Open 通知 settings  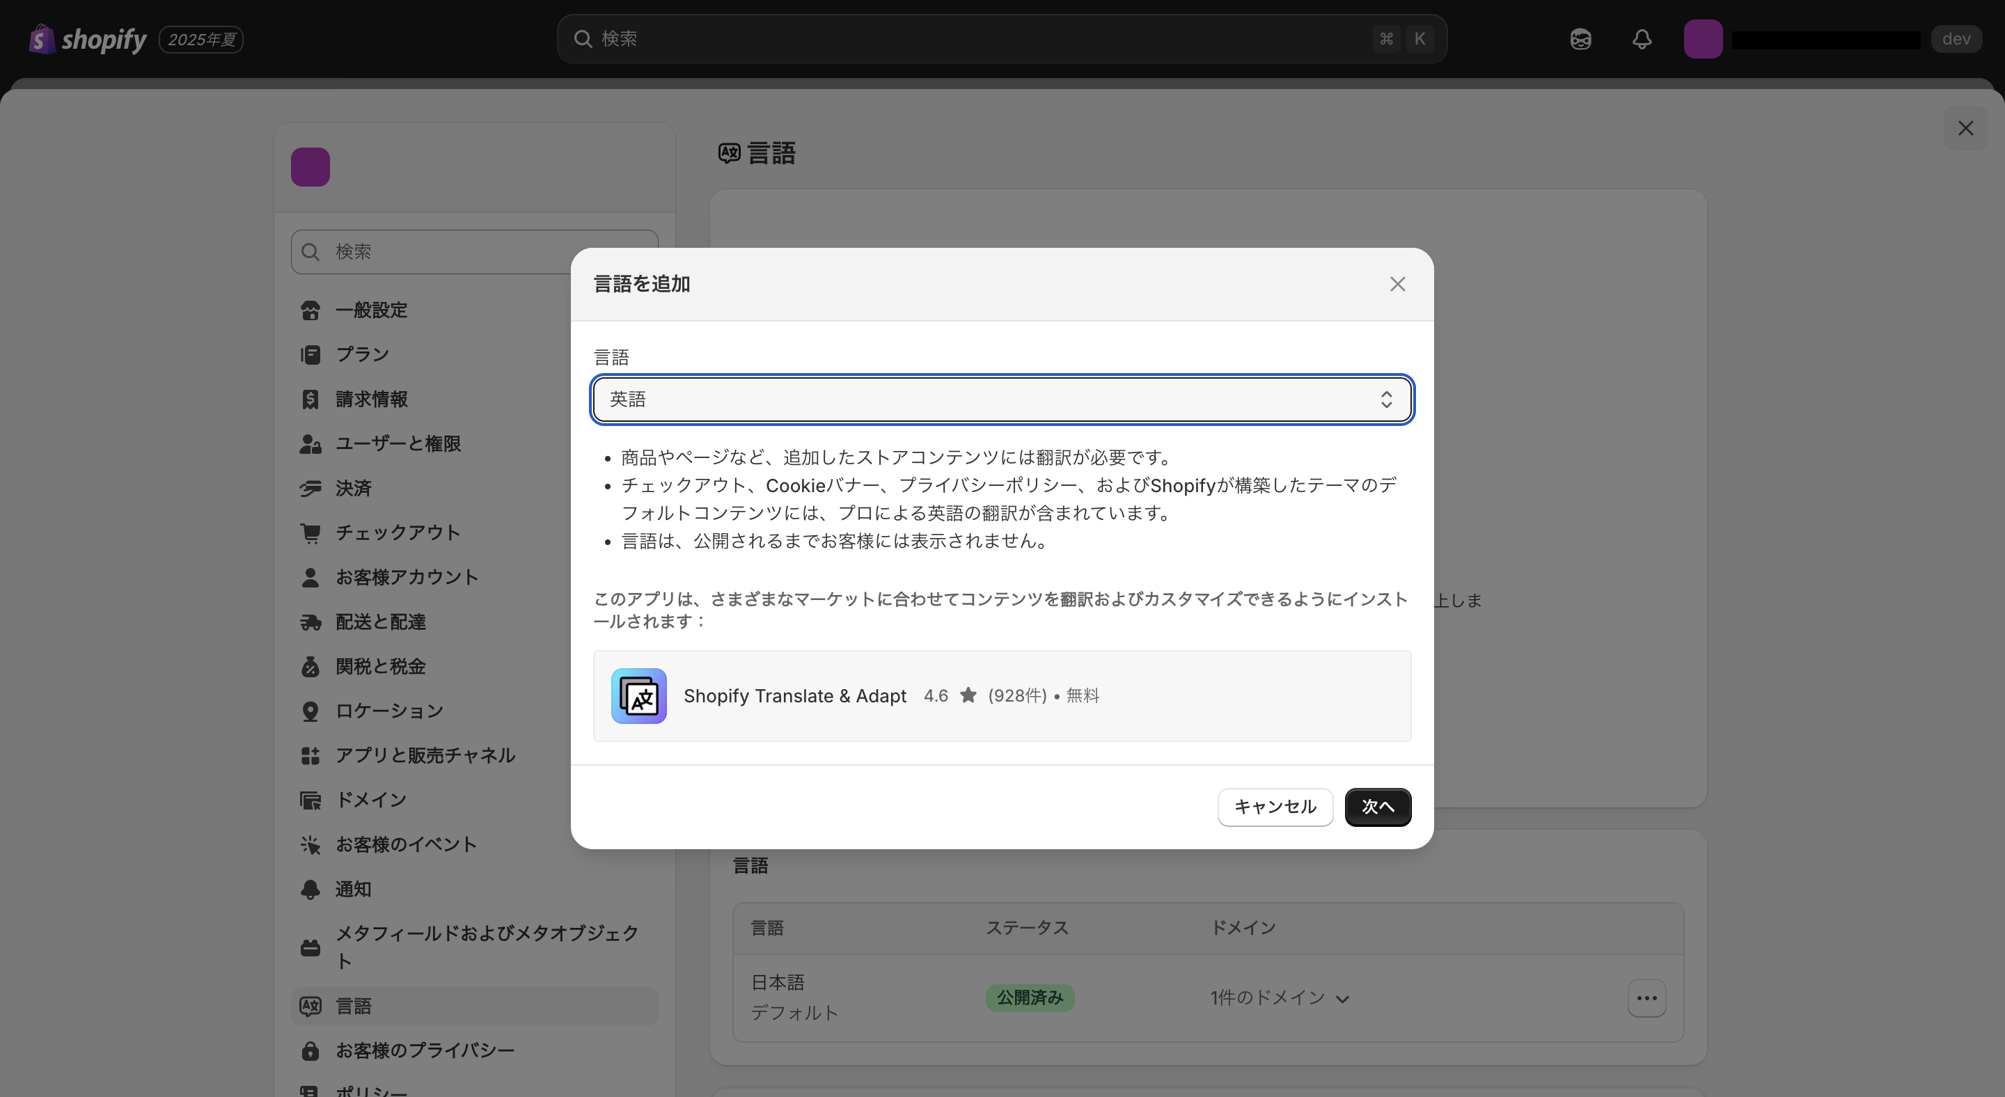pyautogui.click(x=474, y=890)
